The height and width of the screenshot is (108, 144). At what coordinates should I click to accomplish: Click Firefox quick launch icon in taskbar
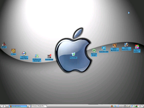coord(112,106)
